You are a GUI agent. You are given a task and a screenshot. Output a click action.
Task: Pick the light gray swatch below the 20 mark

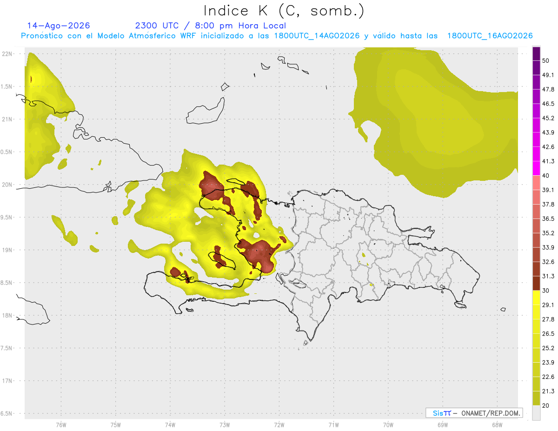(536, 412)
